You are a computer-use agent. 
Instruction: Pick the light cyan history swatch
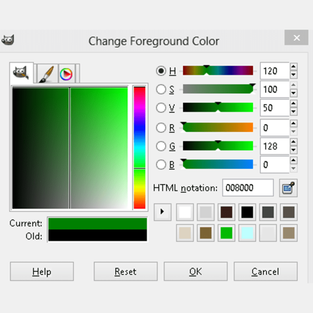pyautogui.click(x=247, y=233)
